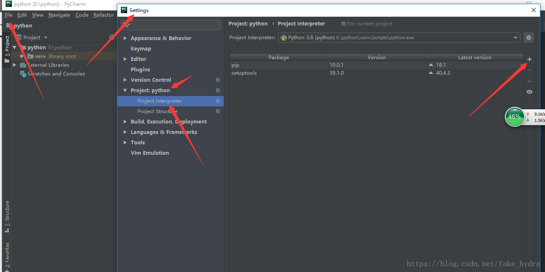This screenshot has height=272, width=545.
Task: Select the pip package row
Action: (377, 65)
